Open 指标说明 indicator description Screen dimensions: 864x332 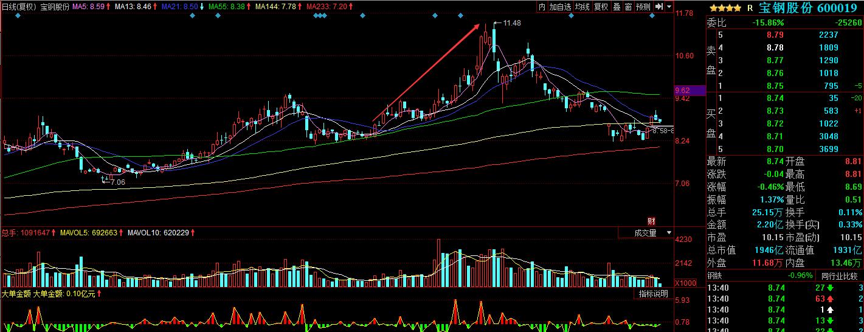653,294
